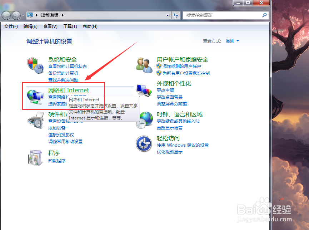This screenshot has width=309, height=230.
Task: Click the 网络和 Internet monitor icon
Action: click(x=35, y=96)
